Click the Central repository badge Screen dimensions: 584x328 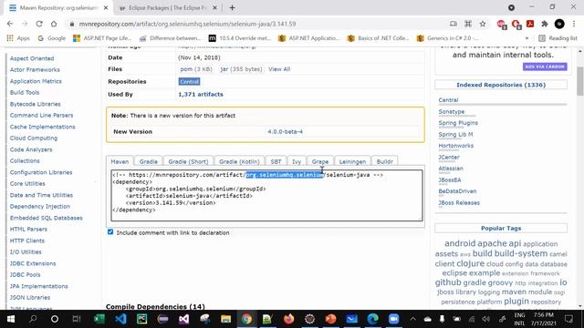pyautogui.click(x=189, y=81)
